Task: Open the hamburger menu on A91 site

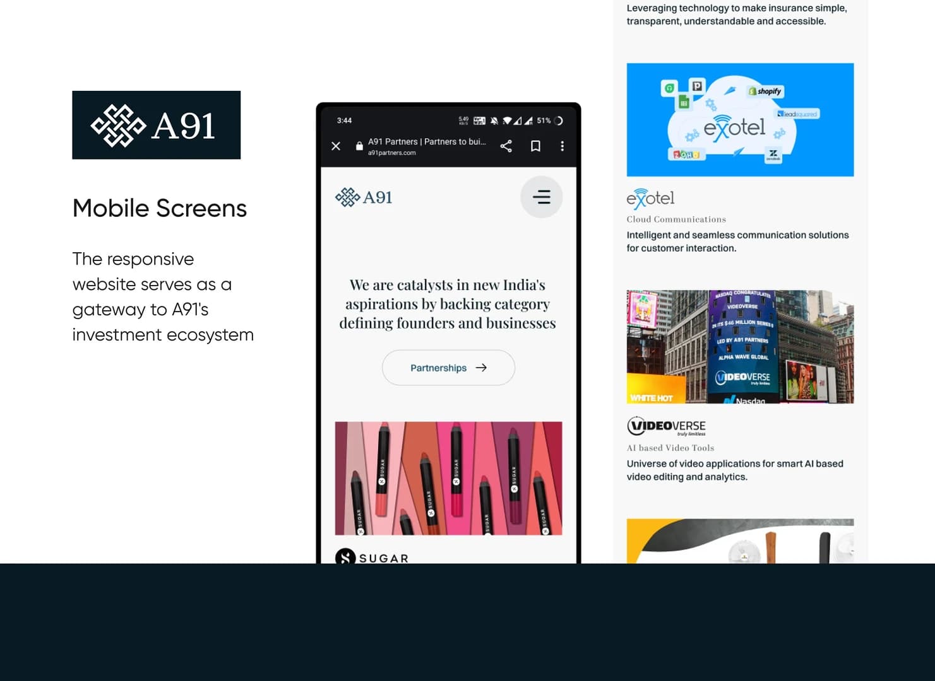Action: (x=541, y=197)
